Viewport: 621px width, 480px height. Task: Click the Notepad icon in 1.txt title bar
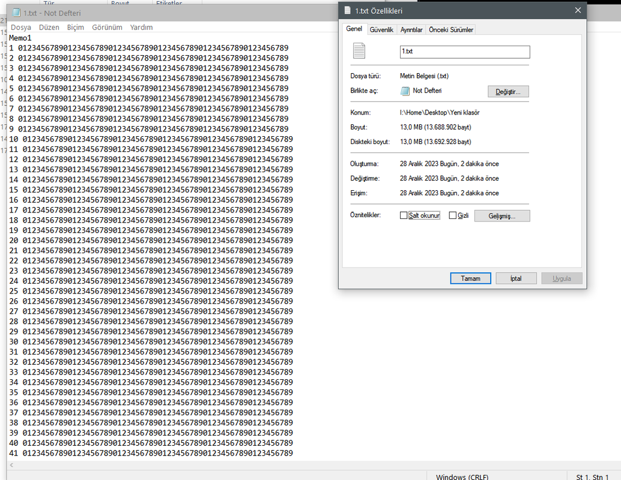[17, 13]
